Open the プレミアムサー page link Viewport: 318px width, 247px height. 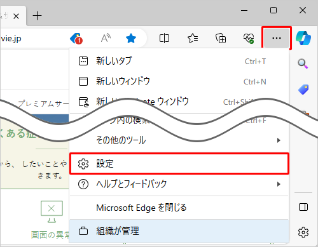click(x=43, y=103)
